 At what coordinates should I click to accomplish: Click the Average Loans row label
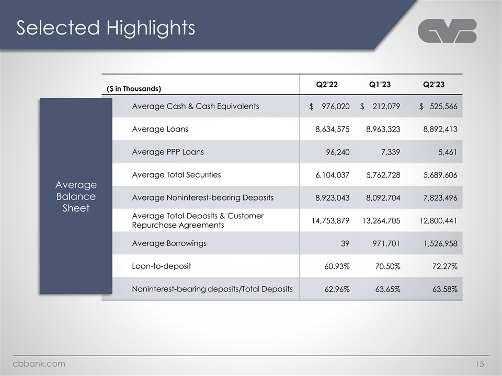pos(160,129)
